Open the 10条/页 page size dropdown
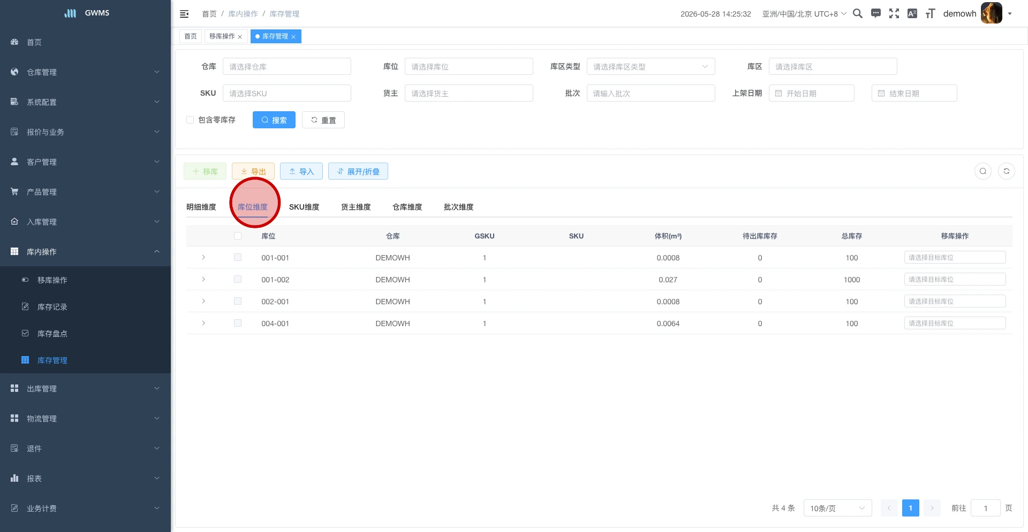This screenshot has height=532, width=1028. tap(838, 508)
